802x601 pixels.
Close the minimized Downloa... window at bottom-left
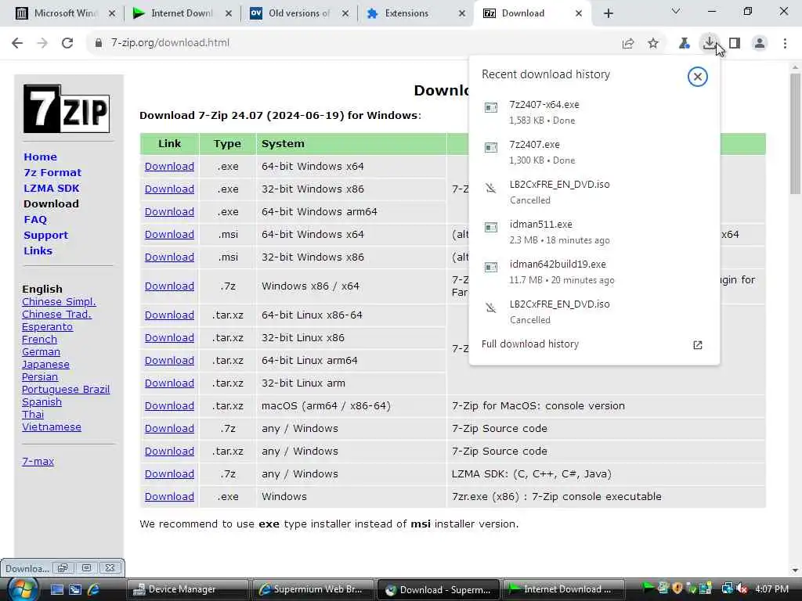(110, 568)
